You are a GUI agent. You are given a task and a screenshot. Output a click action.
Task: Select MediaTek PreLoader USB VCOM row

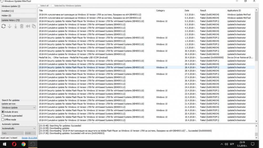click(146, 58)
